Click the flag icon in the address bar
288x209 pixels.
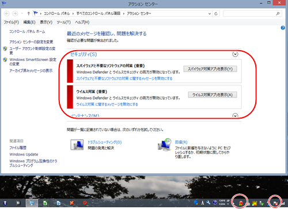click(36, 13)
